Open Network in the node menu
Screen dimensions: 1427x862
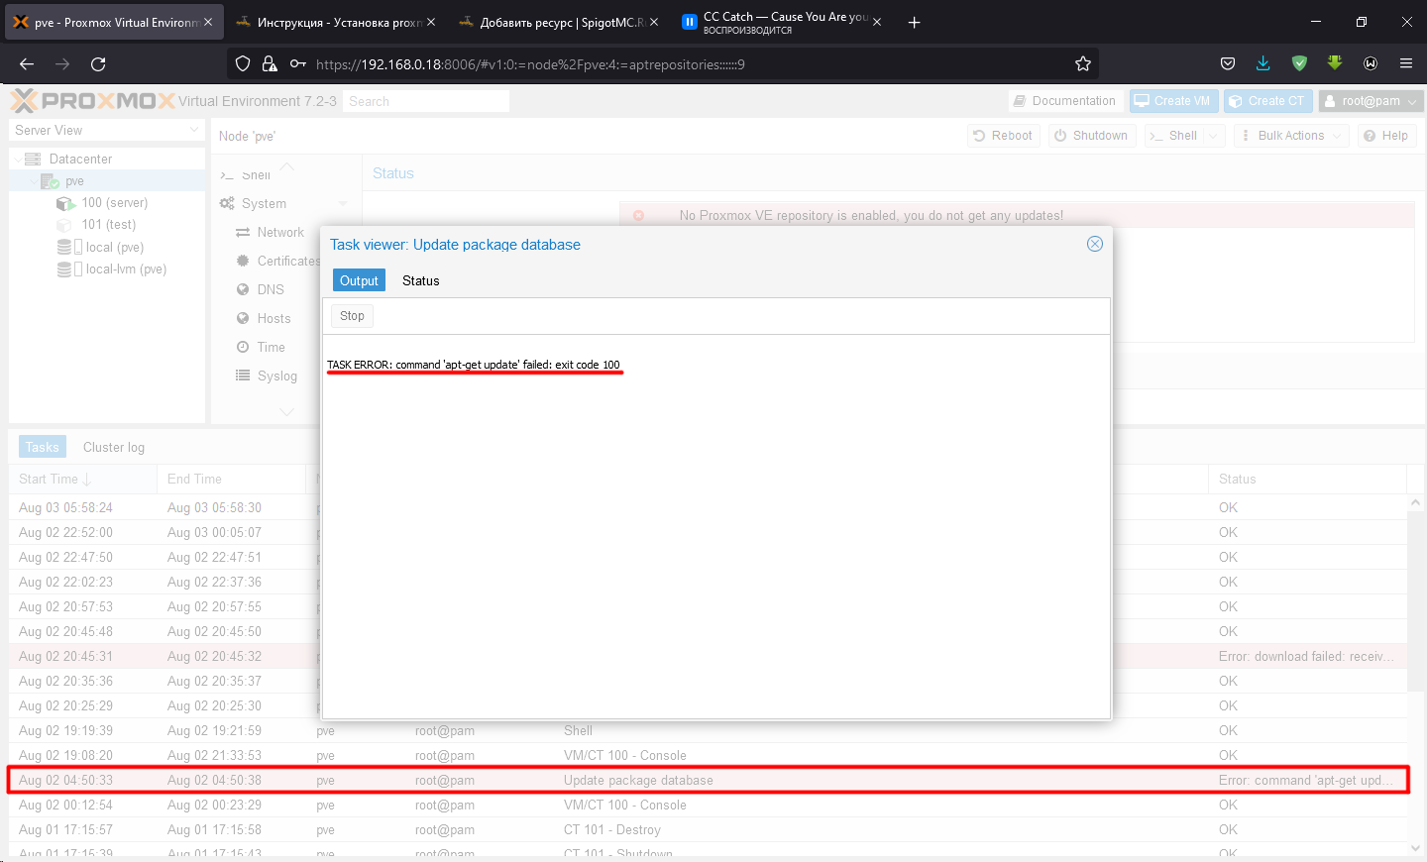280,232
